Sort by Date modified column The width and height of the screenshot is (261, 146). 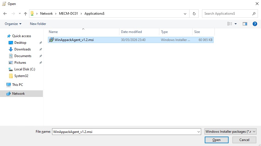point(139,32)
